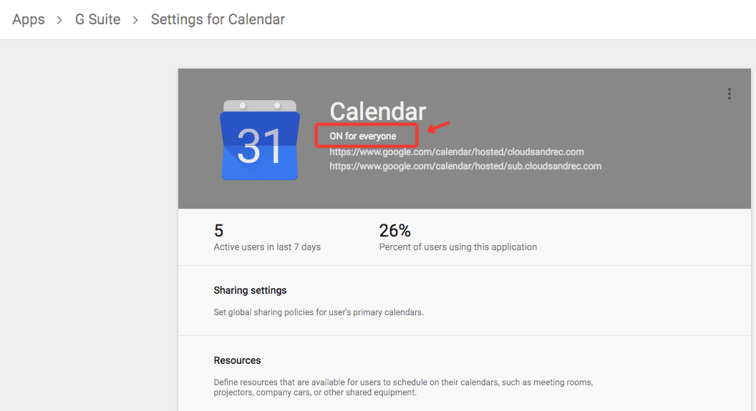Select Settings for Calendar breadcrumb
The image size is (756, 411).
(x=218, y=19)
